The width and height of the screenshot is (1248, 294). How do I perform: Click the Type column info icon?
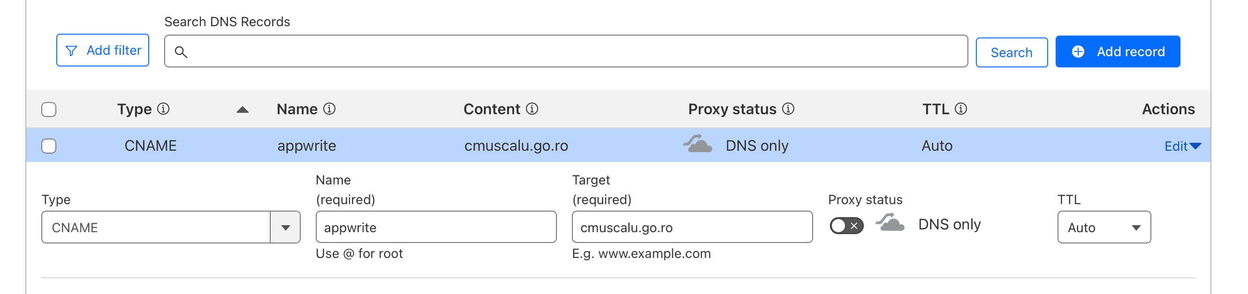coord(164,109)
